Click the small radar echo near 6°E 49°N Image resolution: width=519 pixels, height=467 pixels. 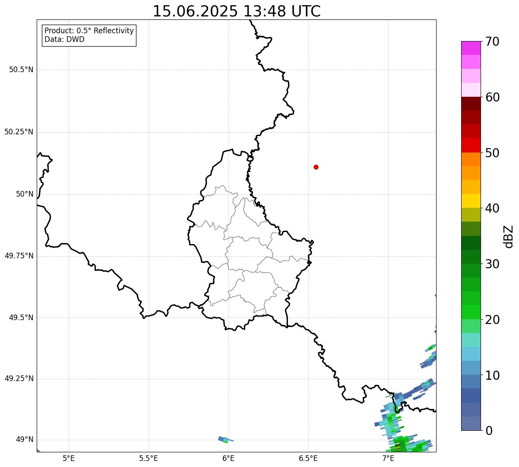(x=225, y=439)
